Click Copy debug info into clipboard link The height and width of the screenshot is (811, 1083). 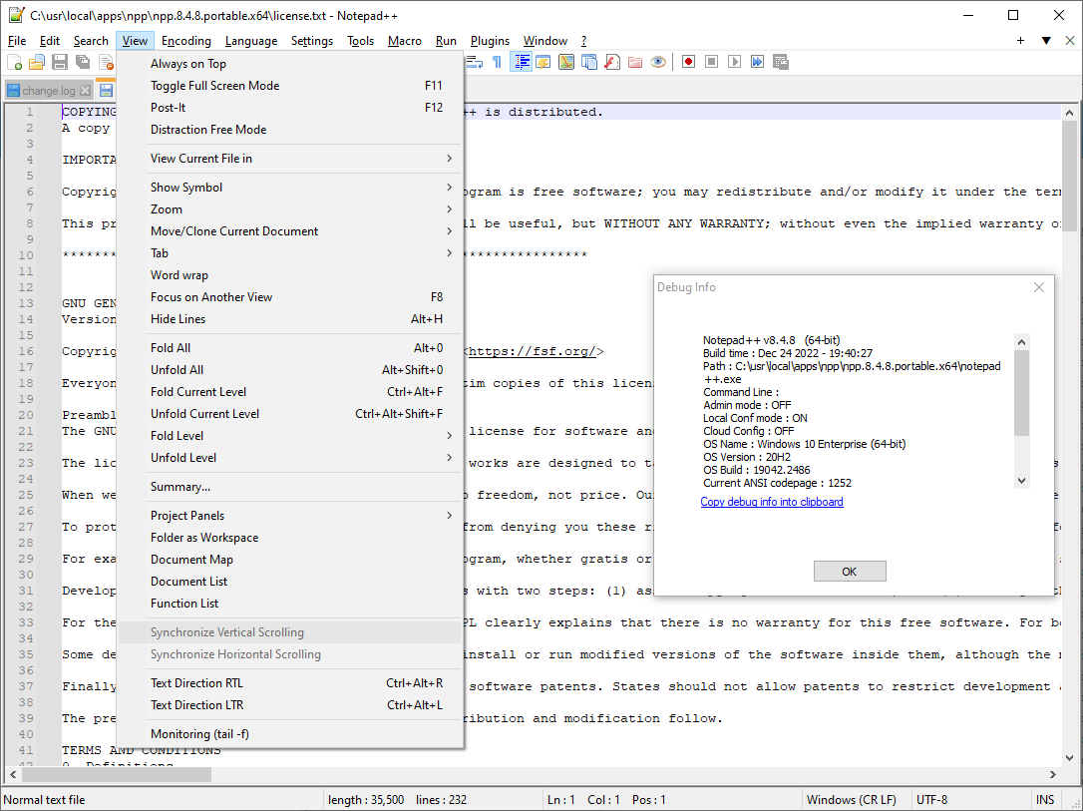772,502
